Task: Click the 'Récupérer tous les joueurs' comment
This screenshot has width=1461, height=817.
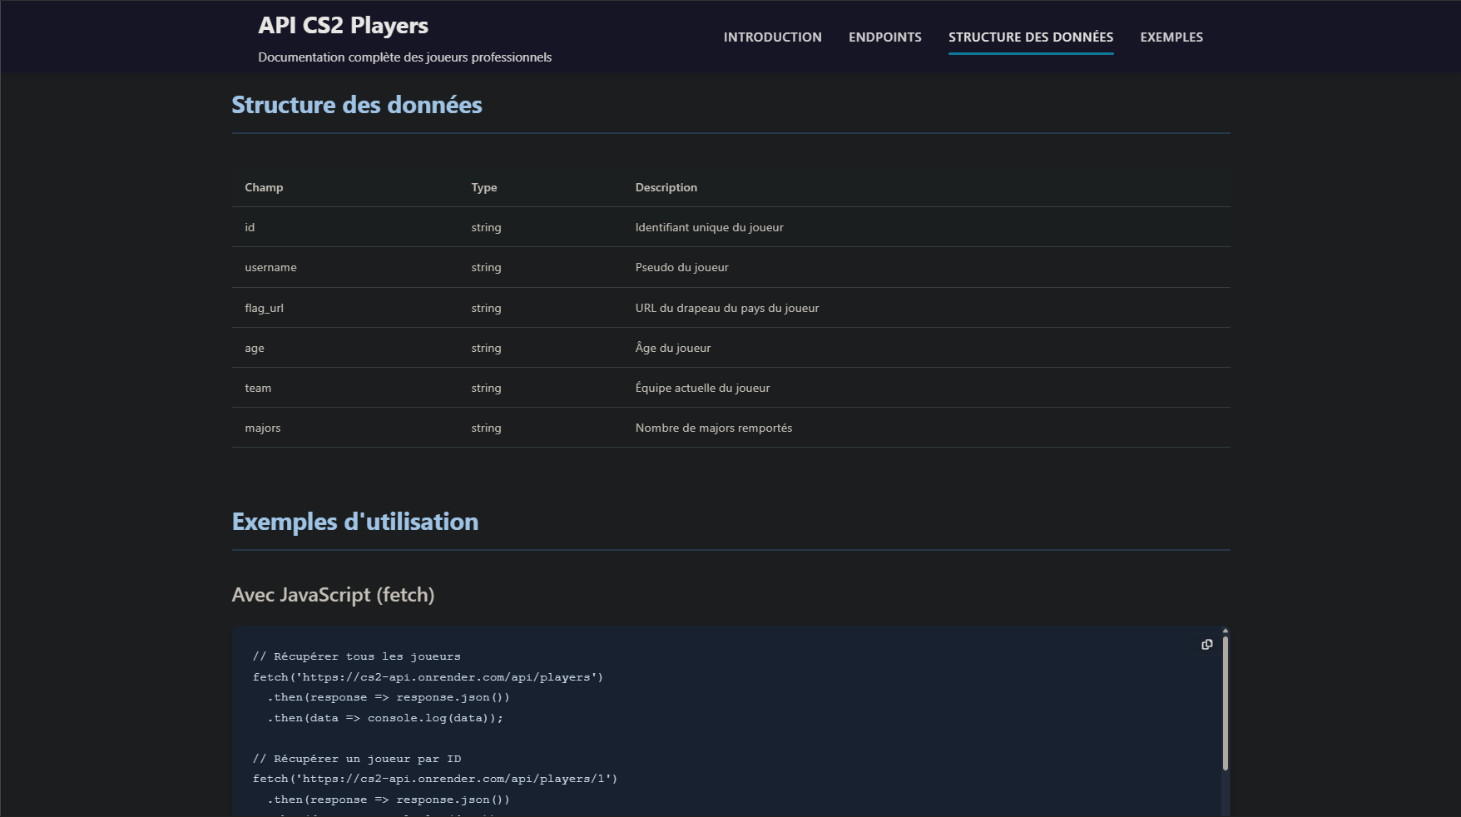Action: click(x=356, y=656)
